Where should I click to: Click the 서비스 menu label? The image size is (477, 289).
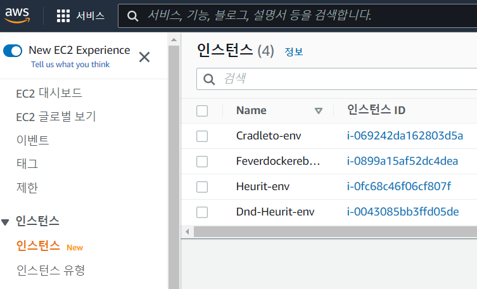coord(91,15)
